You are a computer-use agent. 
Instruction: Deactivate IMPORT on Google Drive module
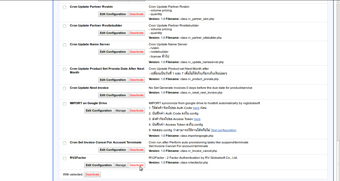[137, 111]
